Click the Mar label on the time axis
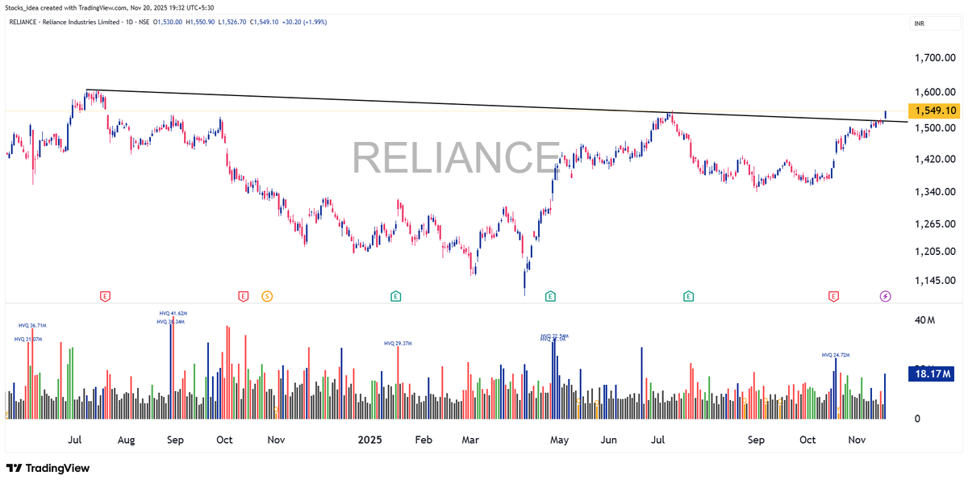The image size is (968, 484). pyautogui.click(x=470, y=440)
